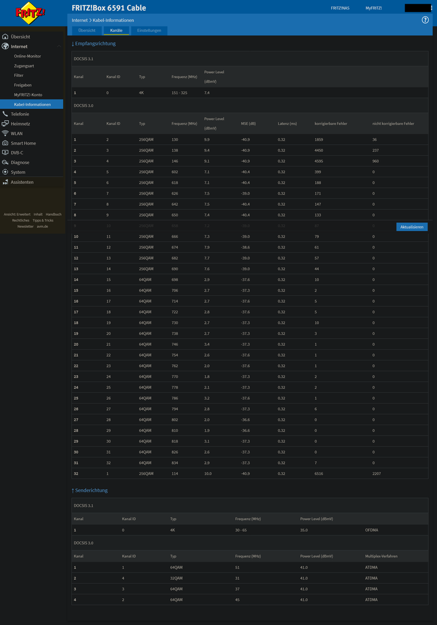The height and width of the screenshot is (625, 437).
Task: Open the MyFRITZ! header link
Action: click(374, 8)
